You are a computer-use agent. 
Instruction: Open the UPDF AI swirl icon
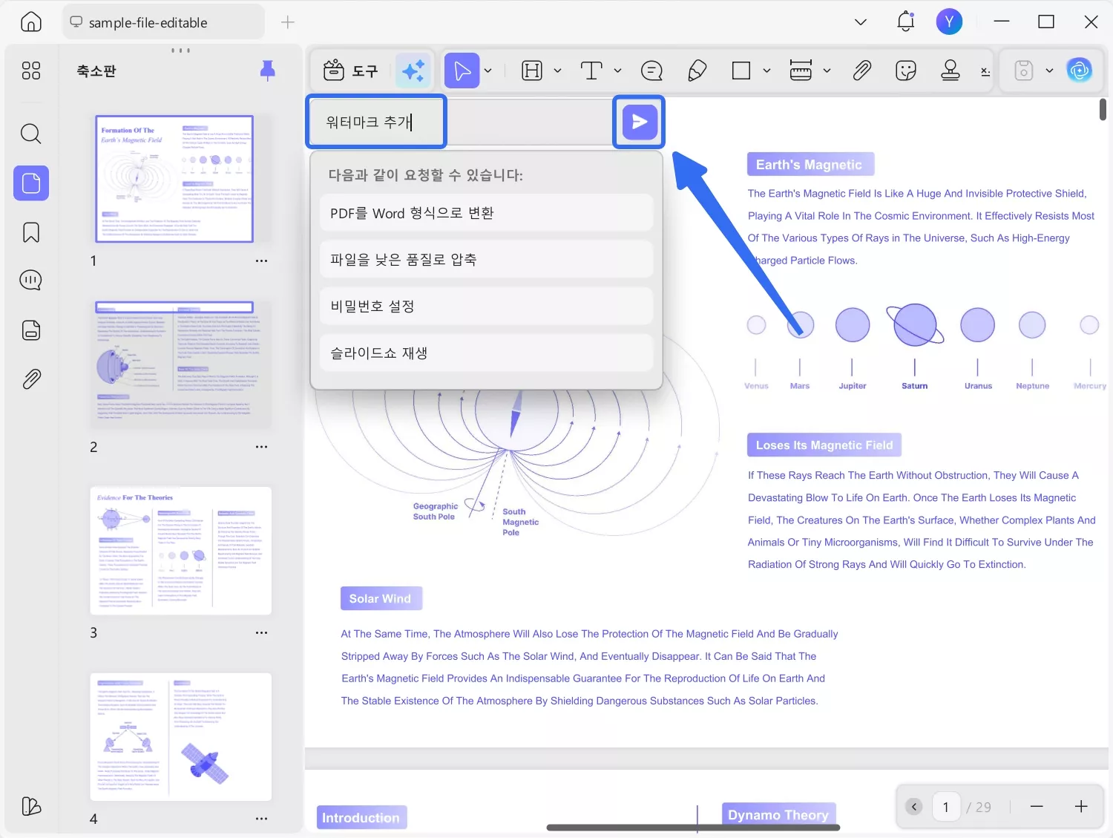1080,71
